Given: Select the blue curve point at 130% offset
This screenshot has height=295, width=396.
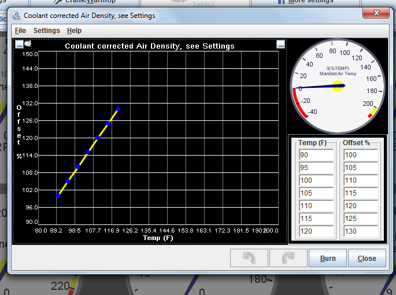Looking at the screenshot, I should (118, 109).
